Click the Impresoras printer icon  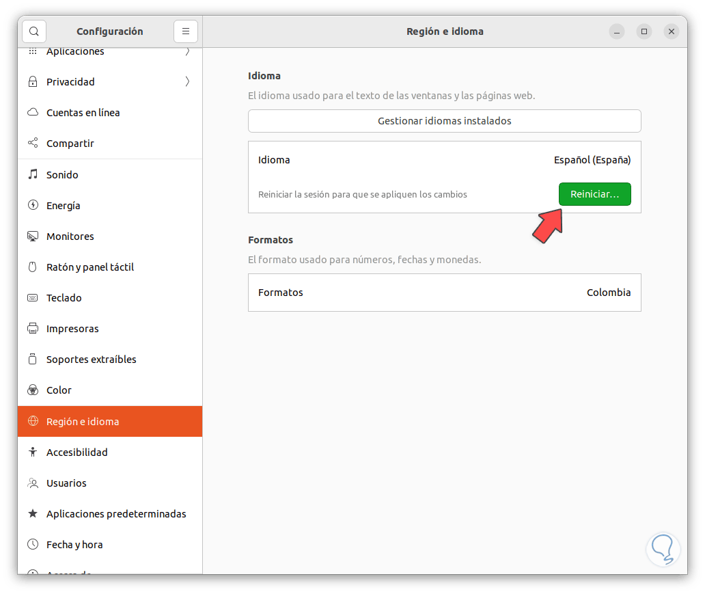(33, 329)
